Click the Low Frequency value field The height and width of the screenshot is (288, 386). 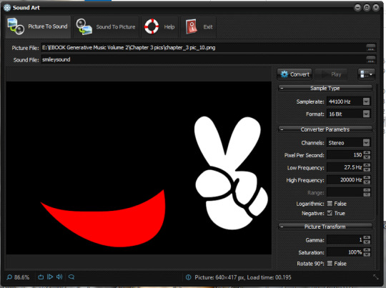(x=345, y=168)
